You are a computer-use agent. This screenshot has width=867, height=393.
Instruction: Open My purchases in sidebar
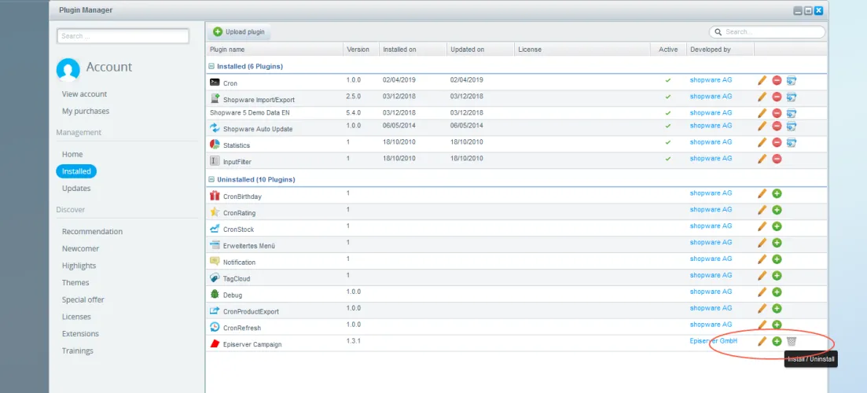86,111
